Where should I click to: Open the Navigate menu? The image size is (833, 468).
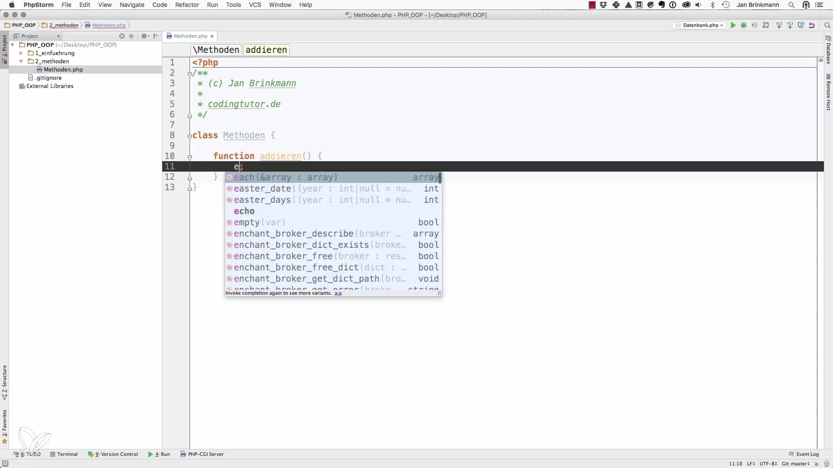click(x=132, y=5)
